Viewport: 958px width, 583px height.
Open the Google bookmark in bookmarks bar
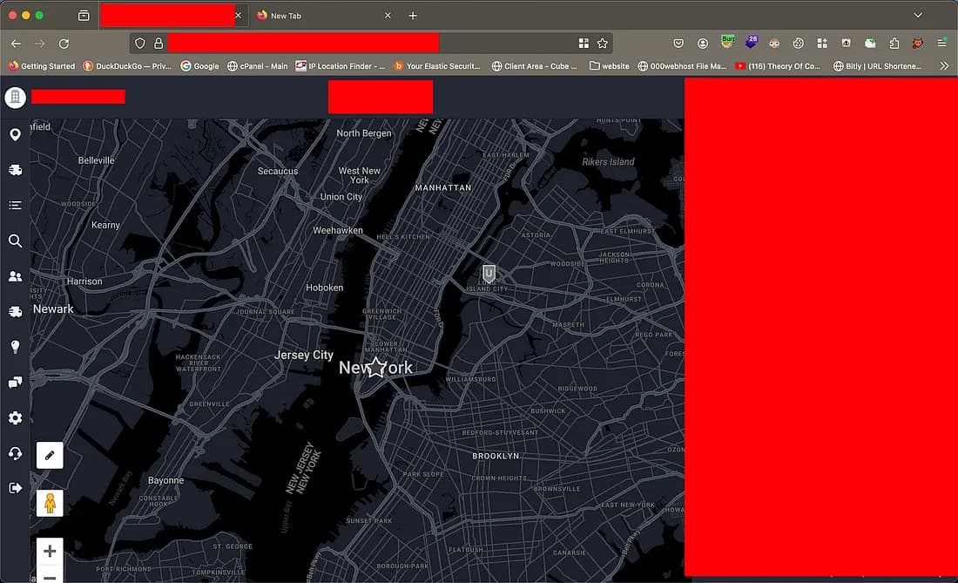click(199, 66)
